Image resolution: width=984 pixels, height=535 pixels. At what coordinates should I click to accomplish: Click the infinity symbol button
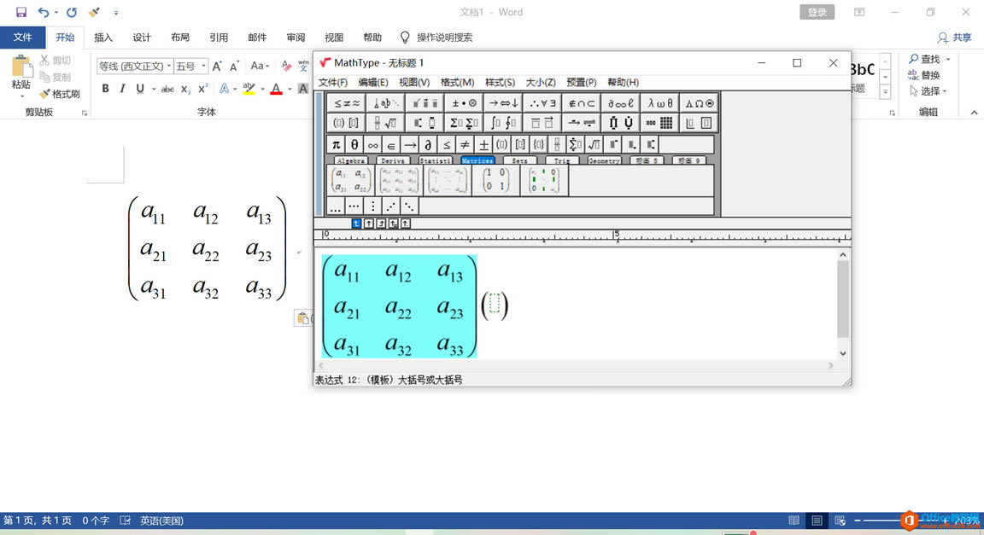click(372, 145)
